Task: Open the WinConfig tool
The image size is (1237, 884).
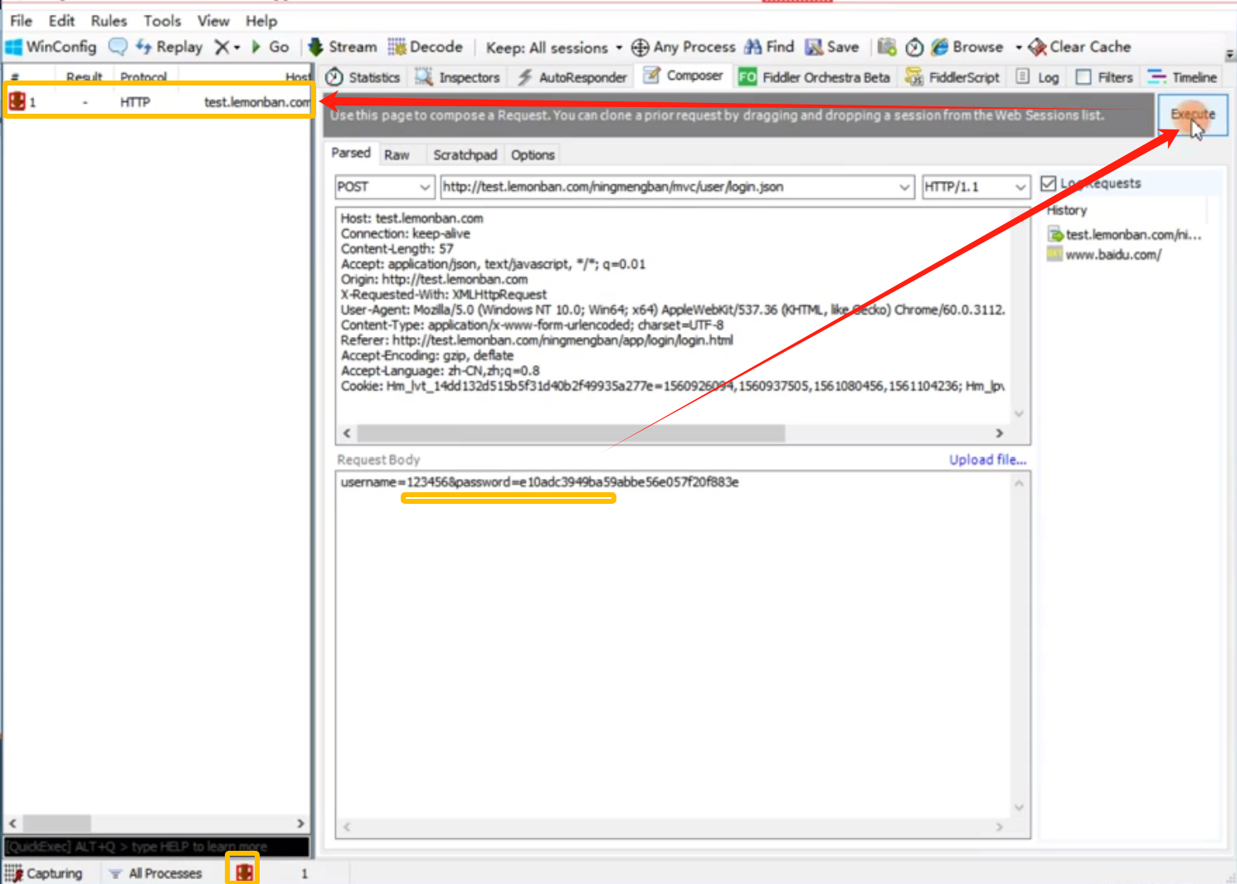Action: 51,47
